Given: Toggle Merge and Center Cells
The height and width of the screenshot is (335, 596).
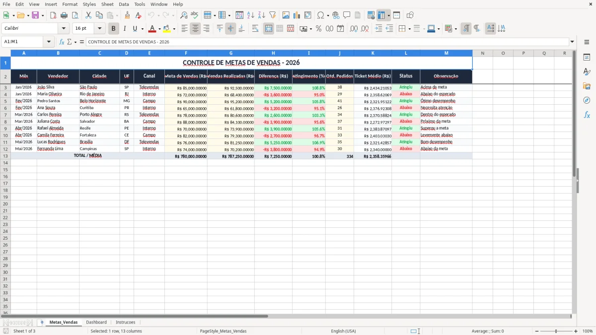Looking at the screenshot, I should click(x=269, y=29).
